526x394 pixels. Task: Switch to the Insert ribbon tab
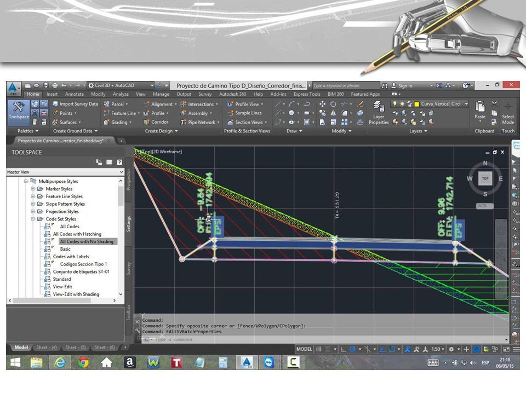click(x=52, y=94)
